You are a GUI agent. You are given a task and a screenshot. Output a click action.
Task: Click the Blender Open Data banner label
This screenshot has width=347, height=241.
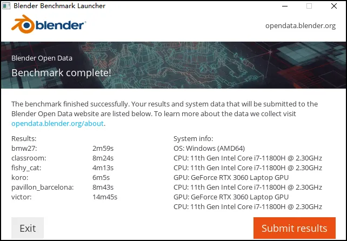[x=42, y=58]
